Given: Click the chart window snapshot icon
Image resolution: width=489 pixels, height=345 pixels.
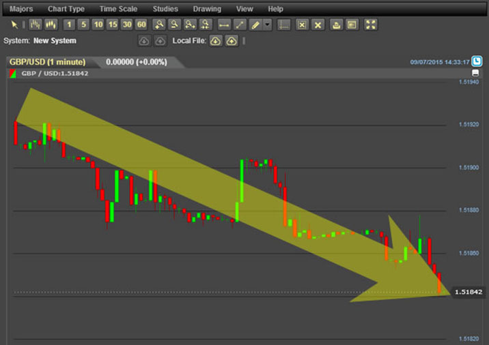Looking at the screenshot, I should click(x=352, y=25).
